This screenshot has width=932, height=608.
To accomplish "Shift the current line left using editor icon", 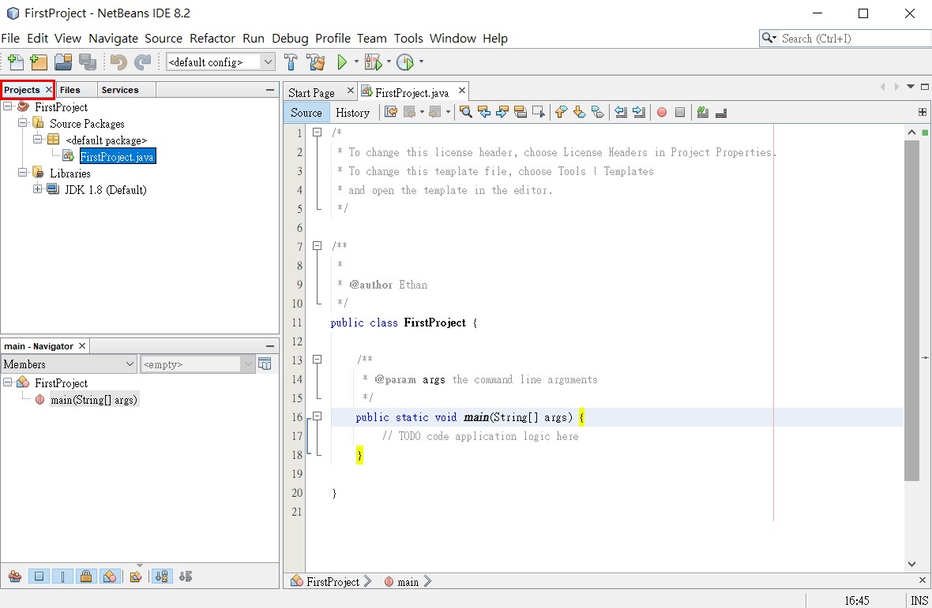I will coord(621,112).
